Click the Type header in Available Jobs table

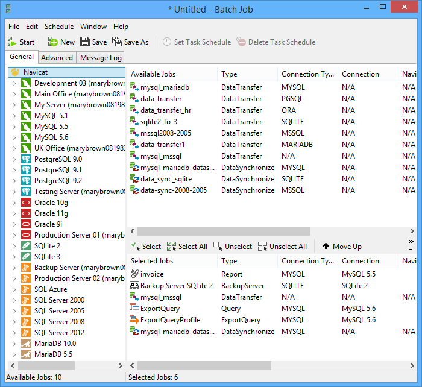coord(248,74)
